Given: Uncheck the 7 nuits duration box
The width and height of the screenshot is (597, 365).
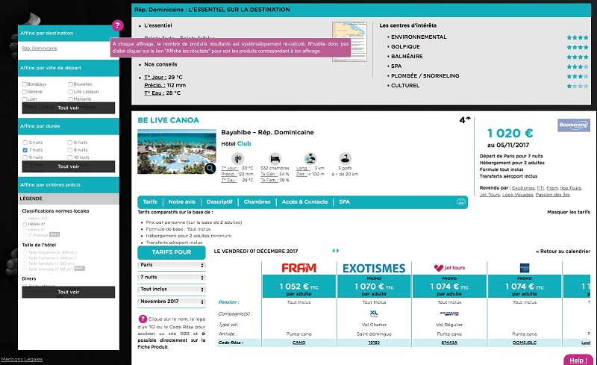Looking at the screenshot, I should [25, 150].
